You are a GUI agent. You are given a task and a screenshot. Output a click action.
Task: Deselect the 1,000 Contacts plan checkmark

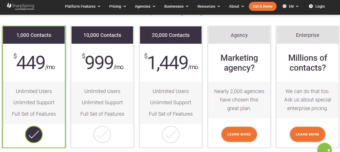click(x=34, y=134)
